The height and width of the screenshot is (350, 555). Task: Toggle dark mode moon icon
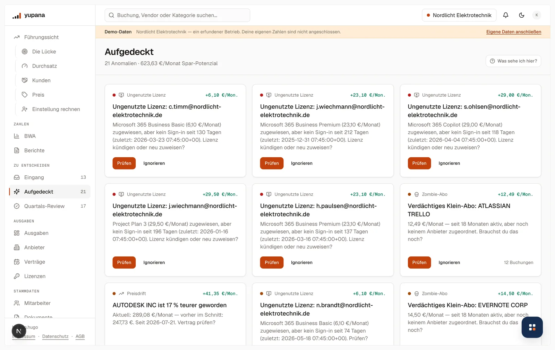[x=522, y=15]
